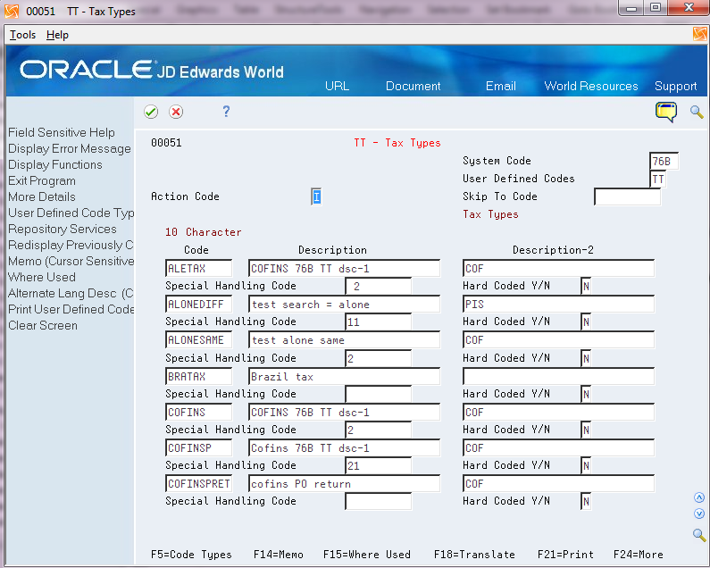
Task: Choose Display Functions in sidebar
Action: click(55, 164)
